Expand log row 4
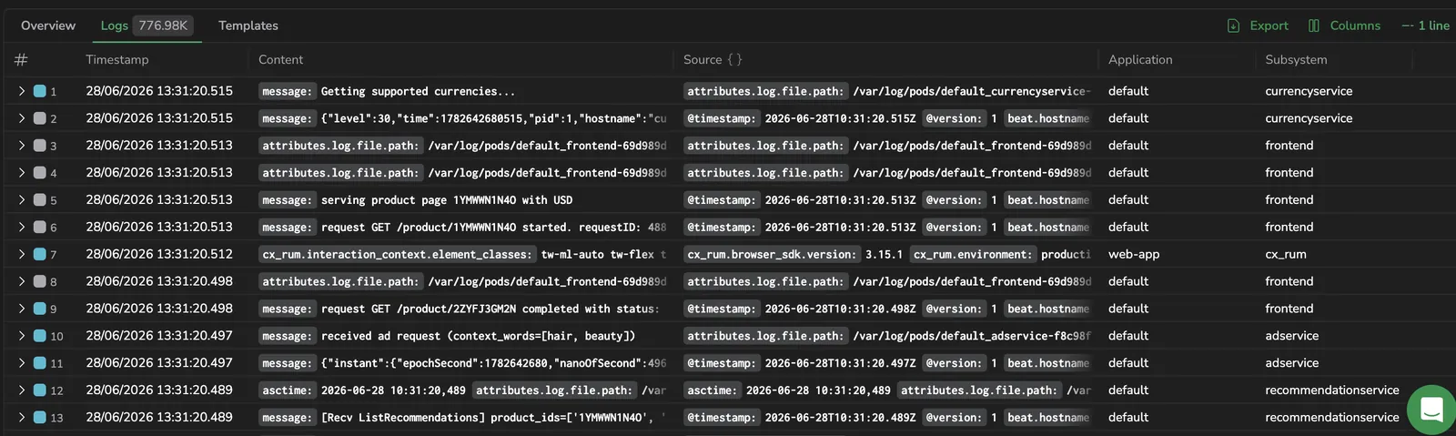 point(21,173)
